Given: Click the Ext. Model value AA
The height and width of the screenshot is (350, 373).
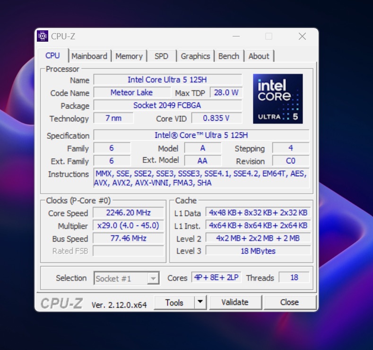Looking at the screenshot, I should tap(203, 161).
